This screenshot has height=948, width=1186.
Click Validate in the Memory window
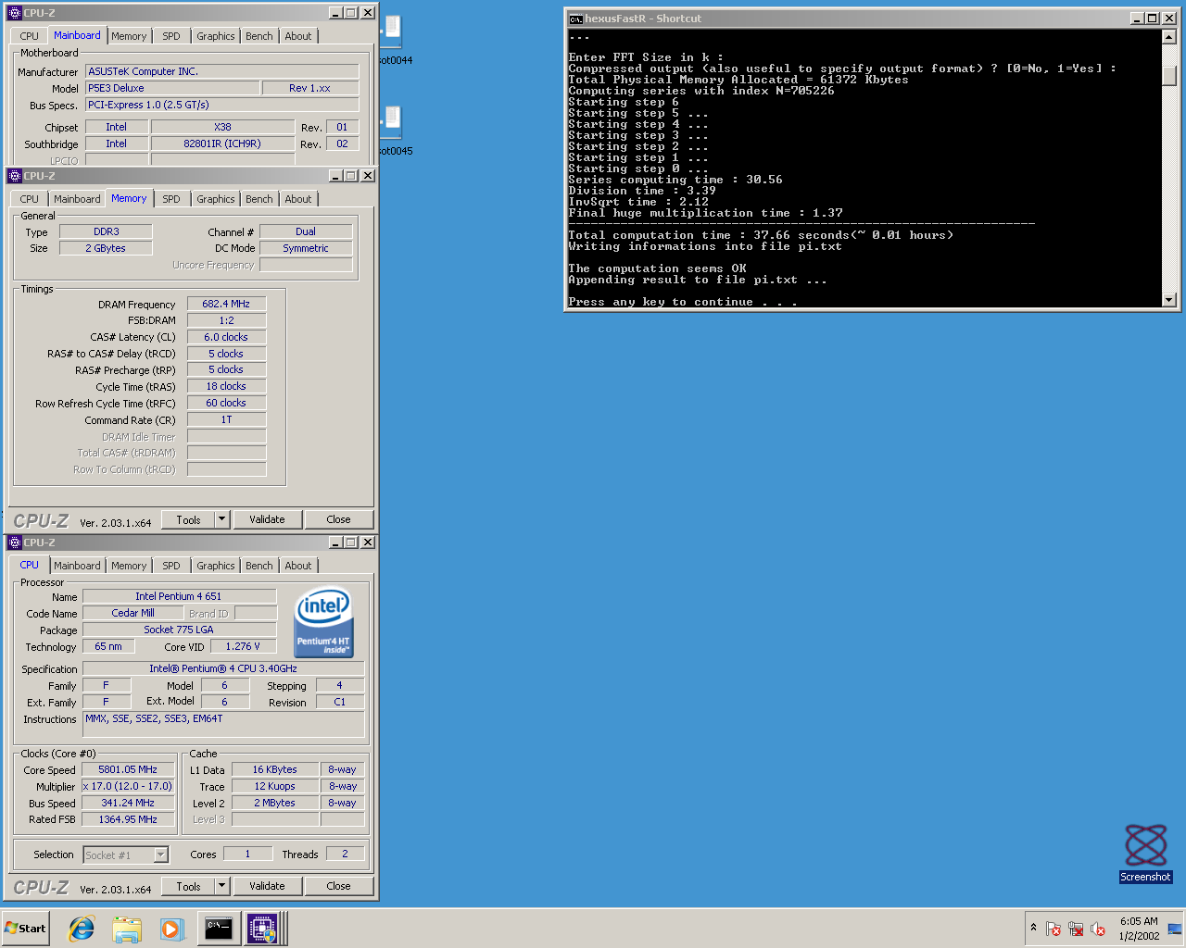coord(267,520)
